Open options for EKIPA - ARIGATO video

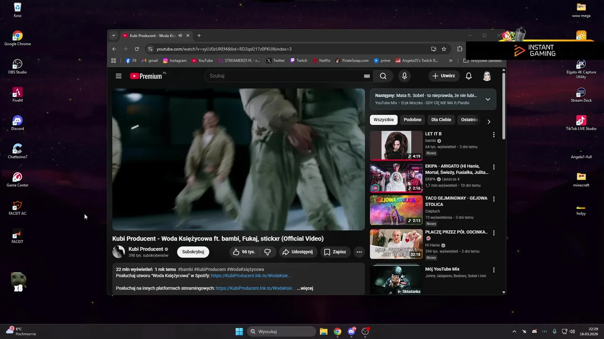[494, 167]
